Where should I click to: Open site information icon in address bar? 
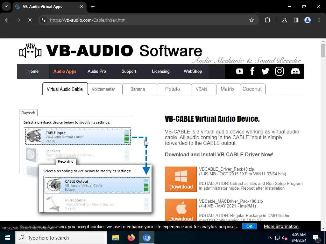43,20
